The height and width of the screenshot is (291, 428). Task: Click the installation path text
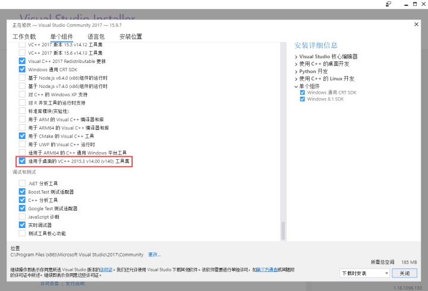(x=77, y=254)
